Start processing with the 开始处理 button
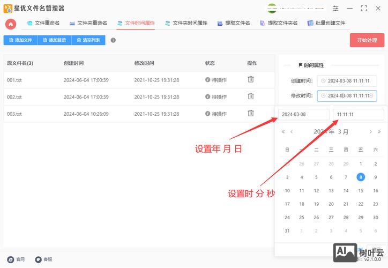 click(367, 40)
